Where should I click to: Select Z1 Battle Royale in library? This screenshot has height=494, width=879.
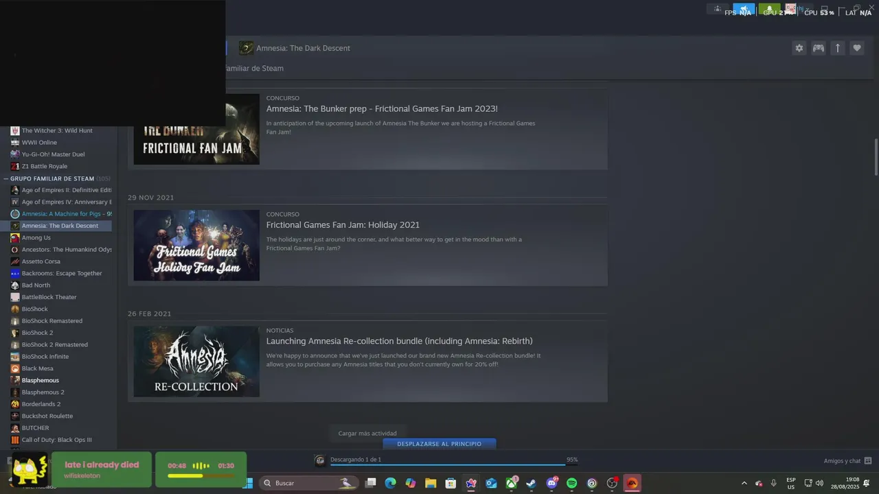tap(44, 166)
